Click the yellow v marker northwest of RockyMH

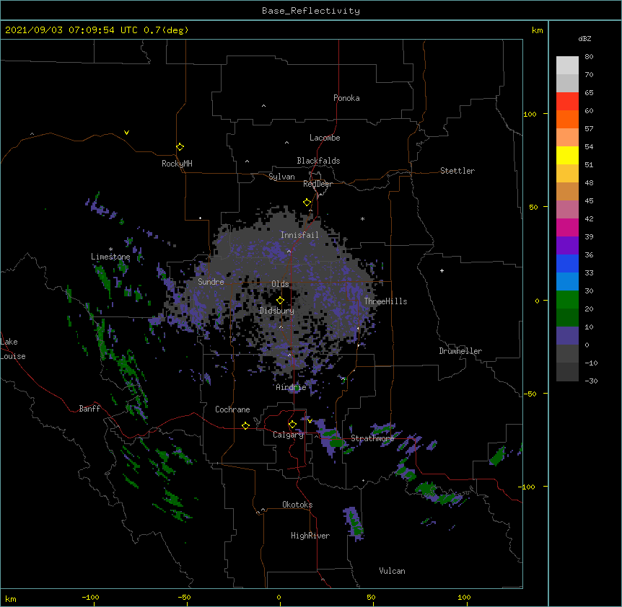pos(126,133)
